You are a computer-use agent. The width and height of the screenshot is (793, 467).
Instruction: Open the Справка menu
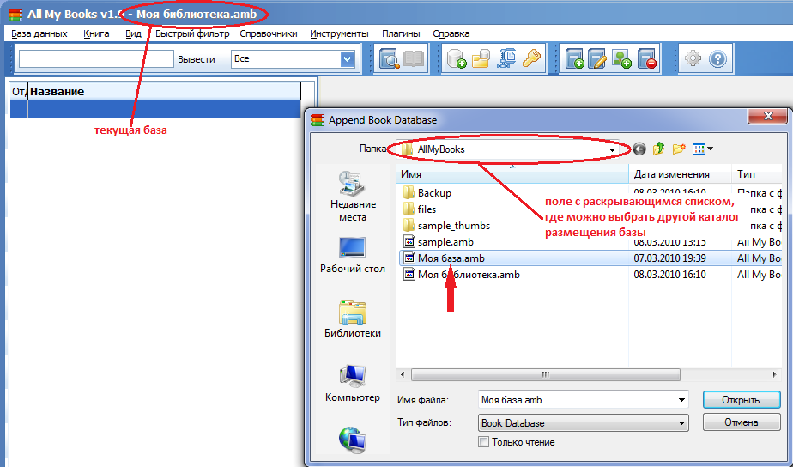451,33
